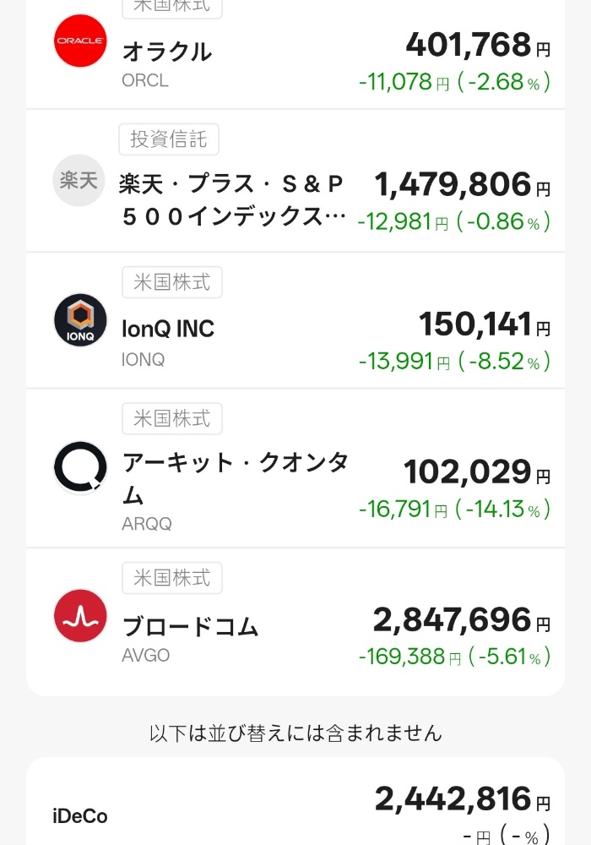This screenshot has height=845, width=591.
Task: Tap the IonQ logo icon
Action: (80, 320)
